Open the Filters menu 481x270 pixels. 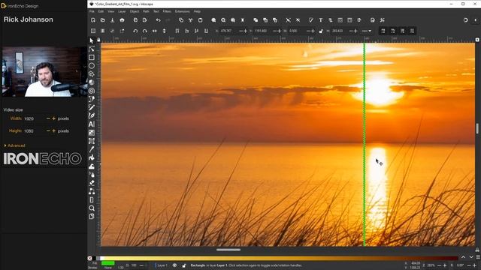coord(167,11)
